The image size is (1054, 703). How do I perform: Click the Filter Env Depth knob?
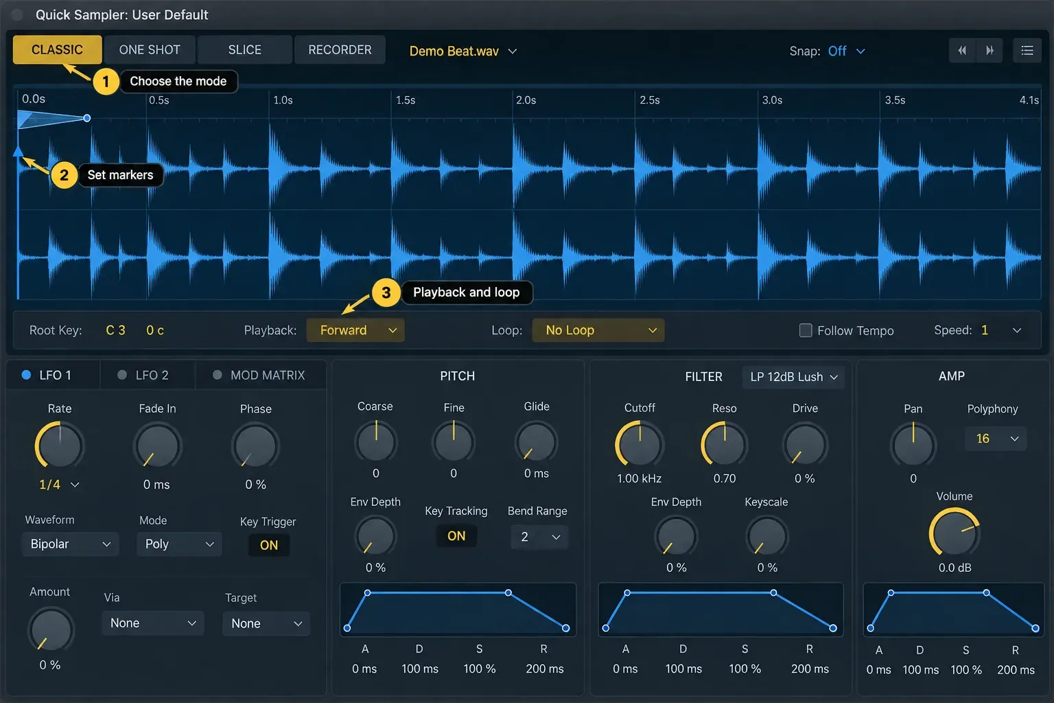click(676, 535)
